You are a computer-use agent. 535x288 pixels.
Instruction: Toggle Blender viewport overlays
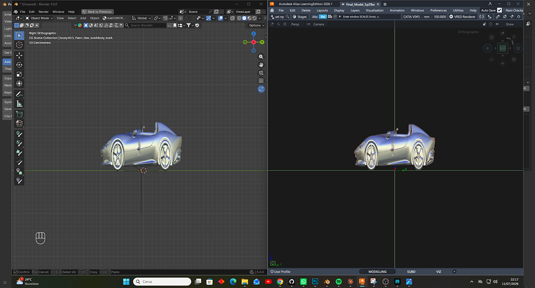coord(220,18)
